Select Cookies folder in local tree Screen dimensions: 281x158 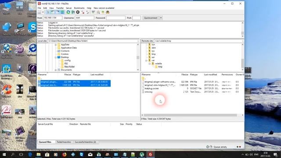point(65,54)
